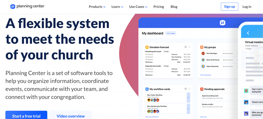
Task: Click the New Marriages group name
Action: pos(212,53)
